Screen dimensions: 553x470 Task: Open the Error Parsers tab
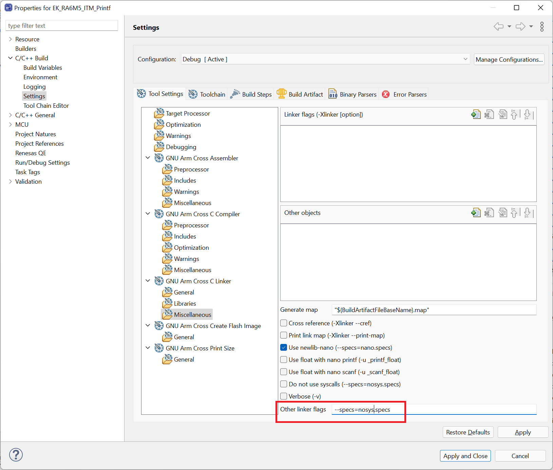tap(404, 94)
